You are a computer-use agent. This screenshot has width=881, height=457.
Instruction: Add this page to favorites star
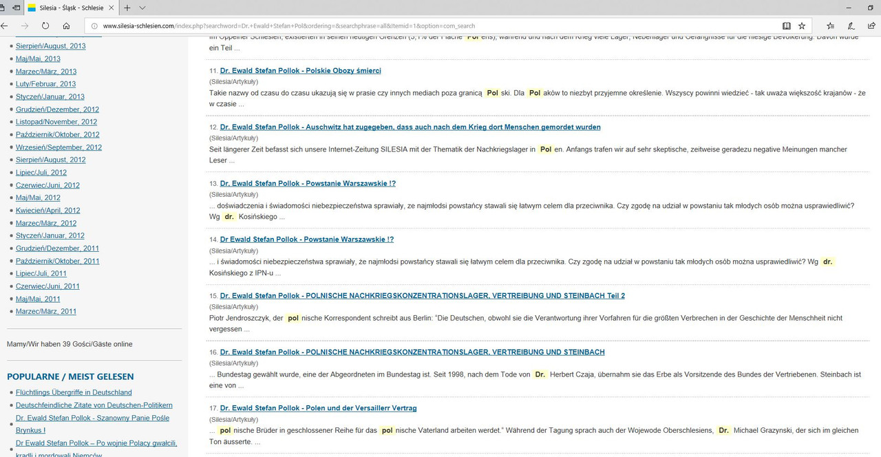[802, 25]
